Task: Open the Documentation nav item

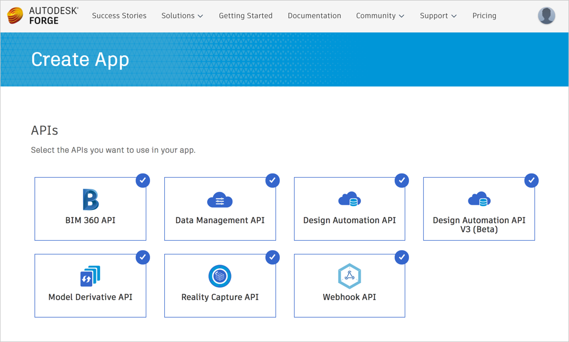Action: click(314, 16)
